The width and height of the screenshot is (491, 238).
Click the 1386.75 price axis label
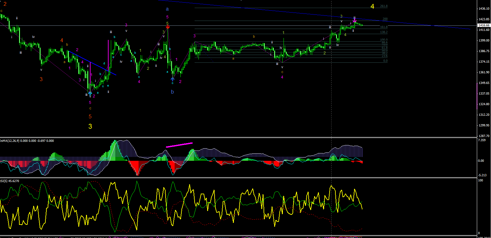pyautogui.click(x=484, y=51)
